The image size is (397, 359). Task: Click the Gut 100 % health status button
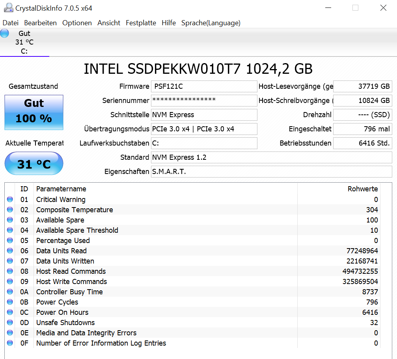tap(34, 112)
